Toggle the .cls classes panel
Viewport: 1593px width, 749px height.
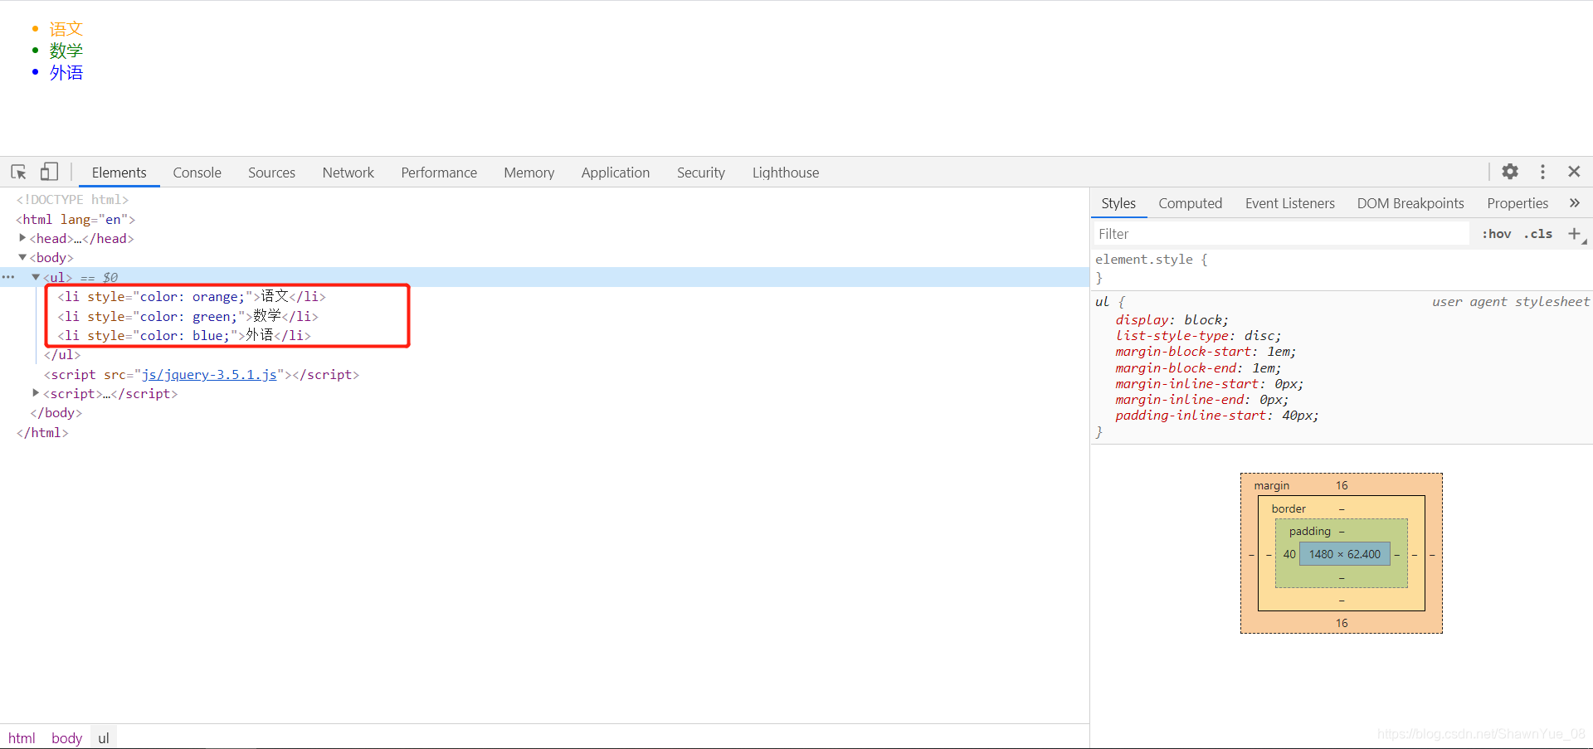[x=1538, y=234]
